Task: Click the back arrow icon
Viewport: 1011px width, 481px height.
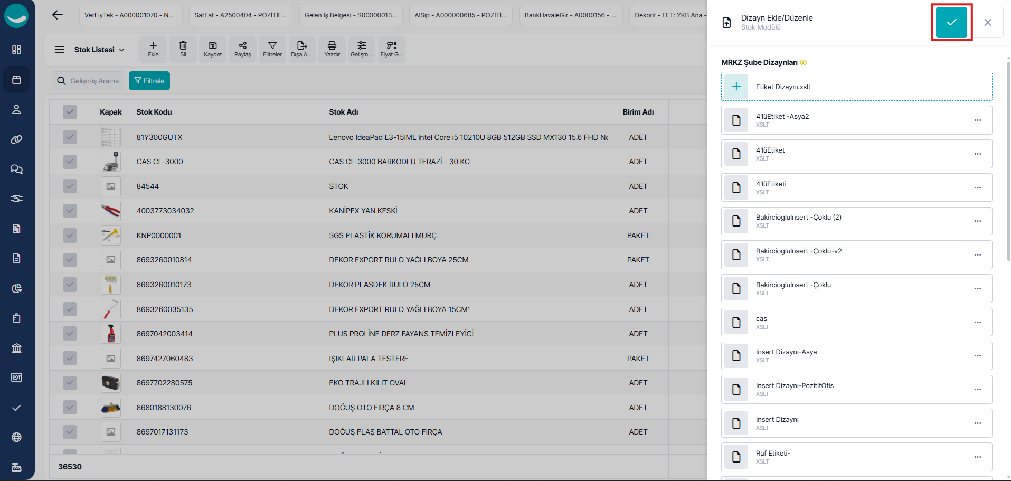Action: pos(58,15)
